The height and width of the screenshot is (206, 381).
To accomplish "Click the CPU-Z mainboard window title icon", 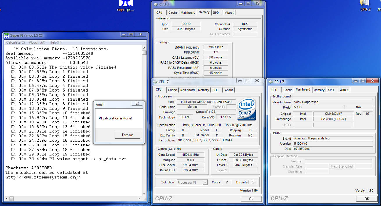I will (270, 82).
